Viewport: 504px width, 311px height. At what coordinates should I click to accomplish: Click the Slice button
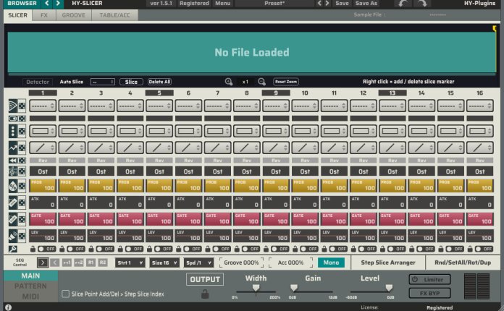pyautogui.click(x=131, y=82)
